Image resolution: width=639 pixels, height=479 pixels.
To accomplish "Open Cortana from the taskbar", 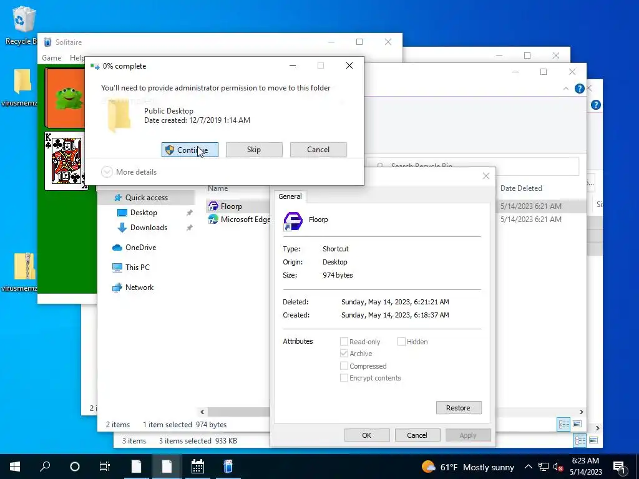I will point(75,467).
